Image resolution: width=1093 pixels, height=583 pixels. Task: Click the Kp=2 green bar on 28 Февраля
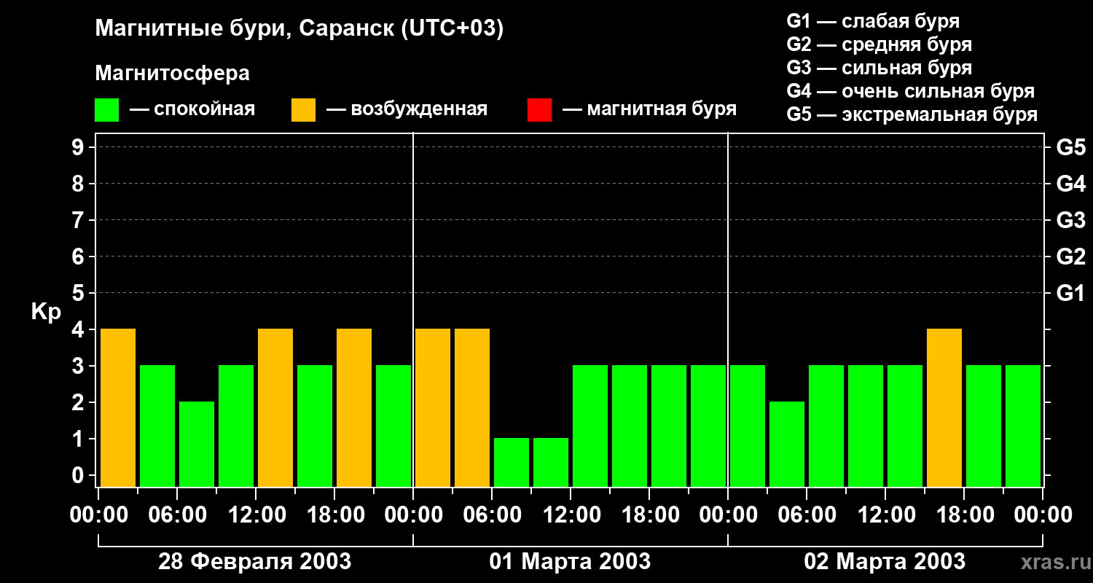[x=197, y=444]
